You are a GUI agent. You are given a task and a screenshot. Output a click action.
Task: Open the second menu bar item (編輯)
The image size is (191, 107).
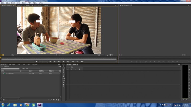[x=8, y=3]
